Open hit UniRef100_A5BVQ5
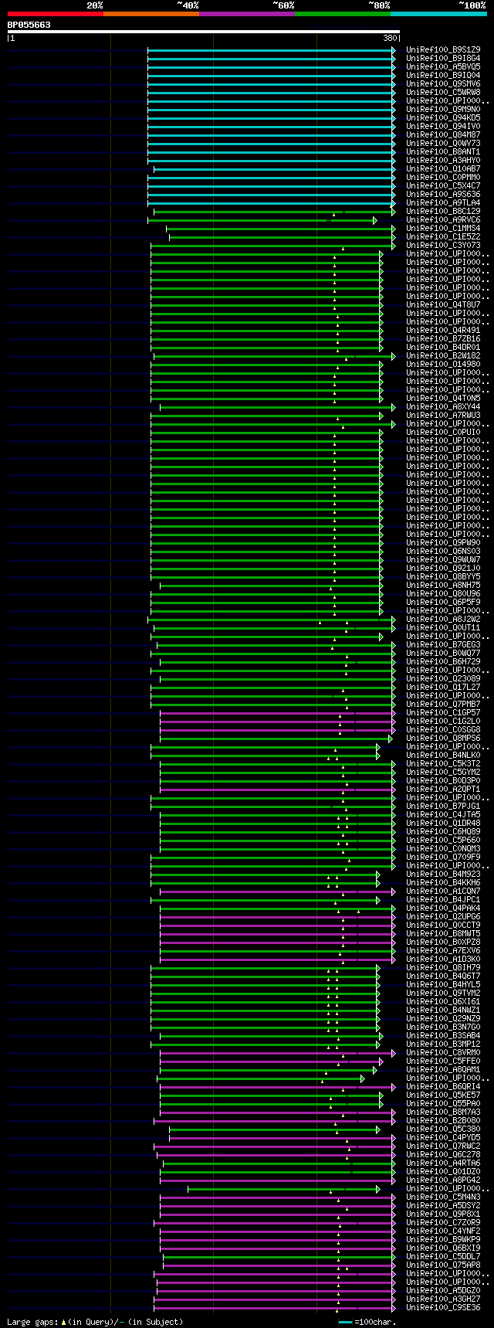 pyautogui.click(x=443, y=66)
